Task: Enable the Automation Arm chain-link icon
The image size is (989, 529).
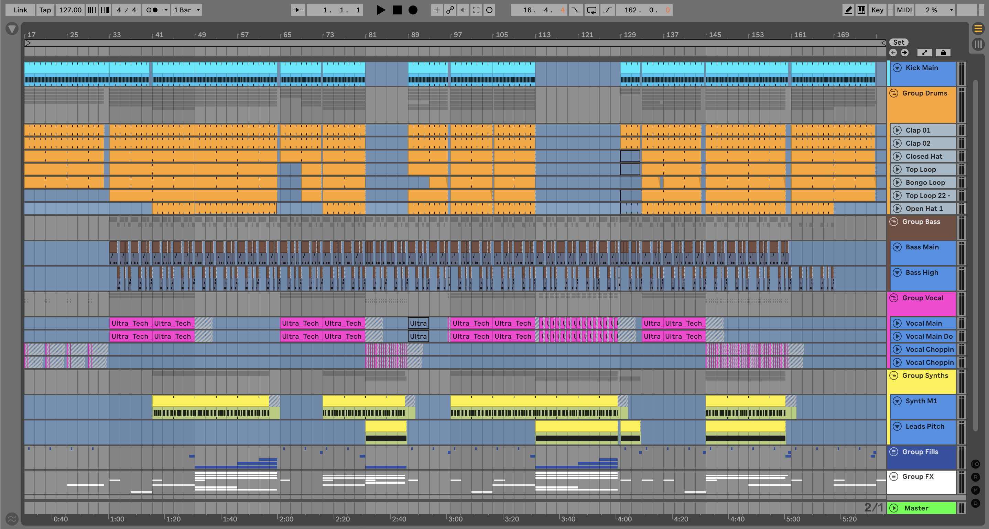Action: coord(450,10)
